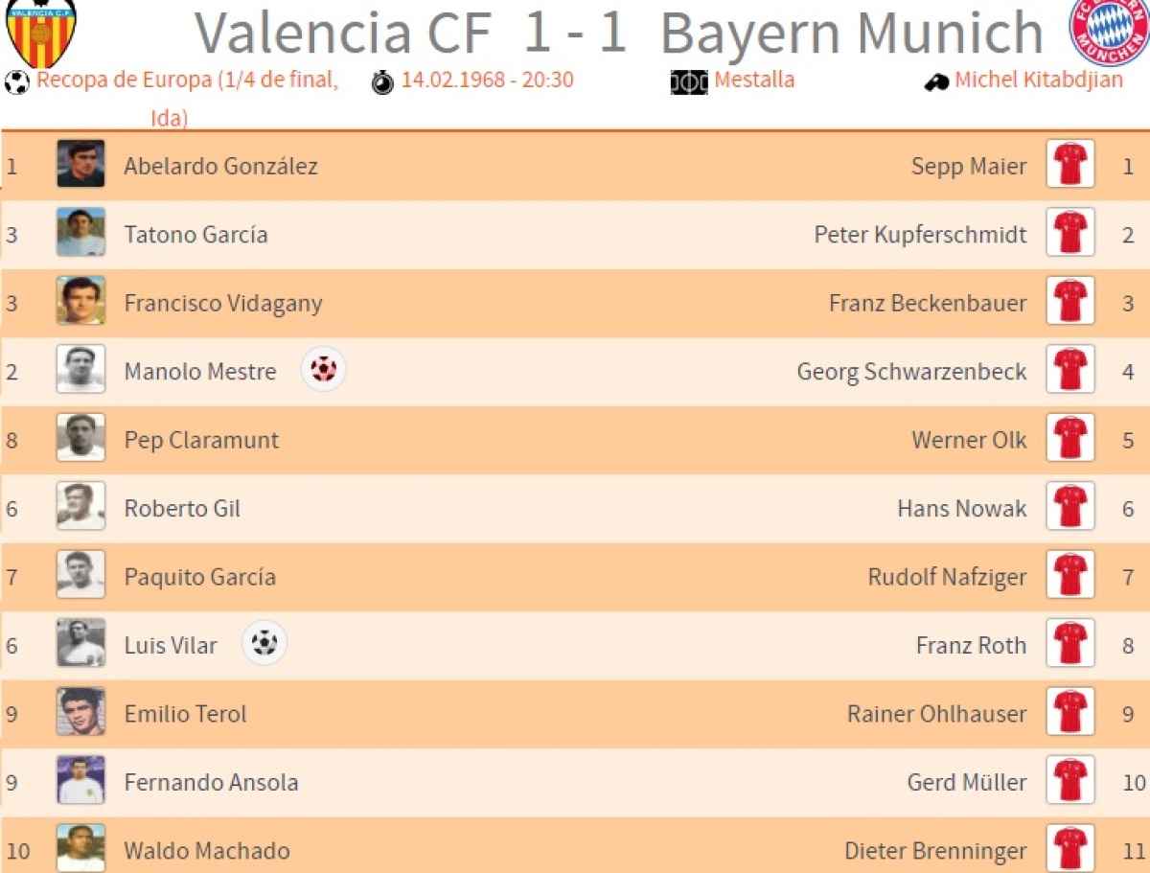
Task: Click the referee whistle icon
Action: point(936,82)
